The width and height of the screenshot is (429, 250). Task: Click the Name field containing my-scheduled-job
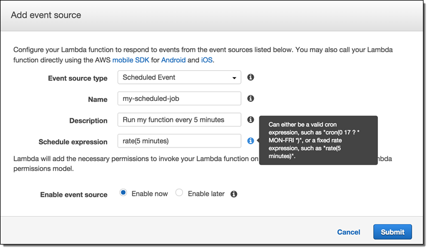(179, 99)
